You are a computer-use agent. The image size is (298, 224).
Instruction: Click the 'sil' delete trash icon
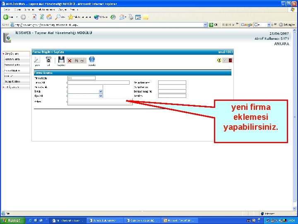pos(49,60)
